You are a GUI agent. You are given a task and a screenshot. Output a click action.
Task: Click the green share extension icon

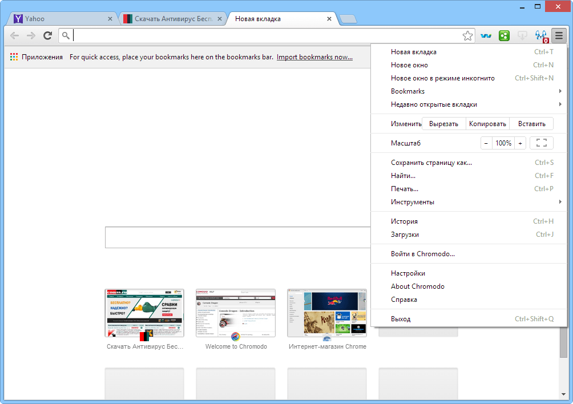coord(505,35)
